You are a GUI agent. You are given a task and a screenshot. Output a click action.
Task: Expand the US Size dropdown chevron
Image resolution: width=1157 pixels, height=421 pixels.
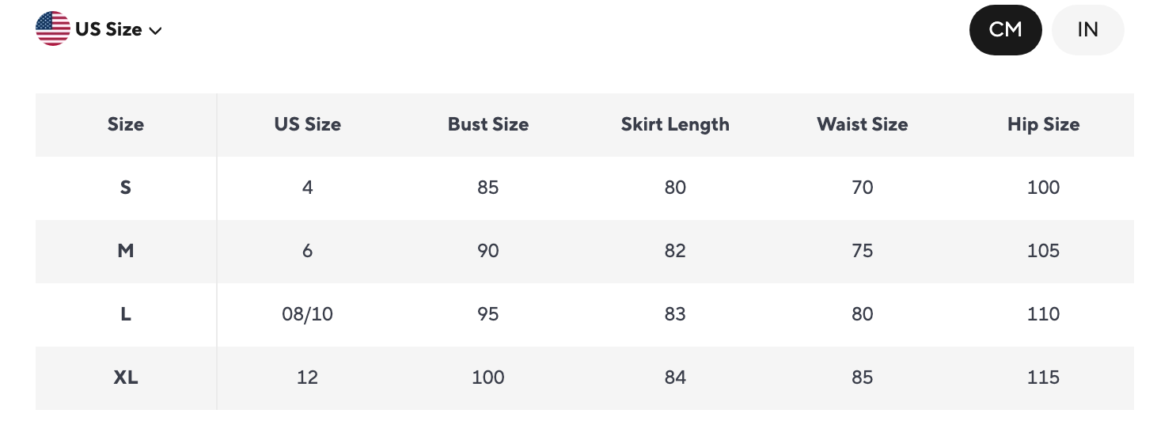(156, 31)
